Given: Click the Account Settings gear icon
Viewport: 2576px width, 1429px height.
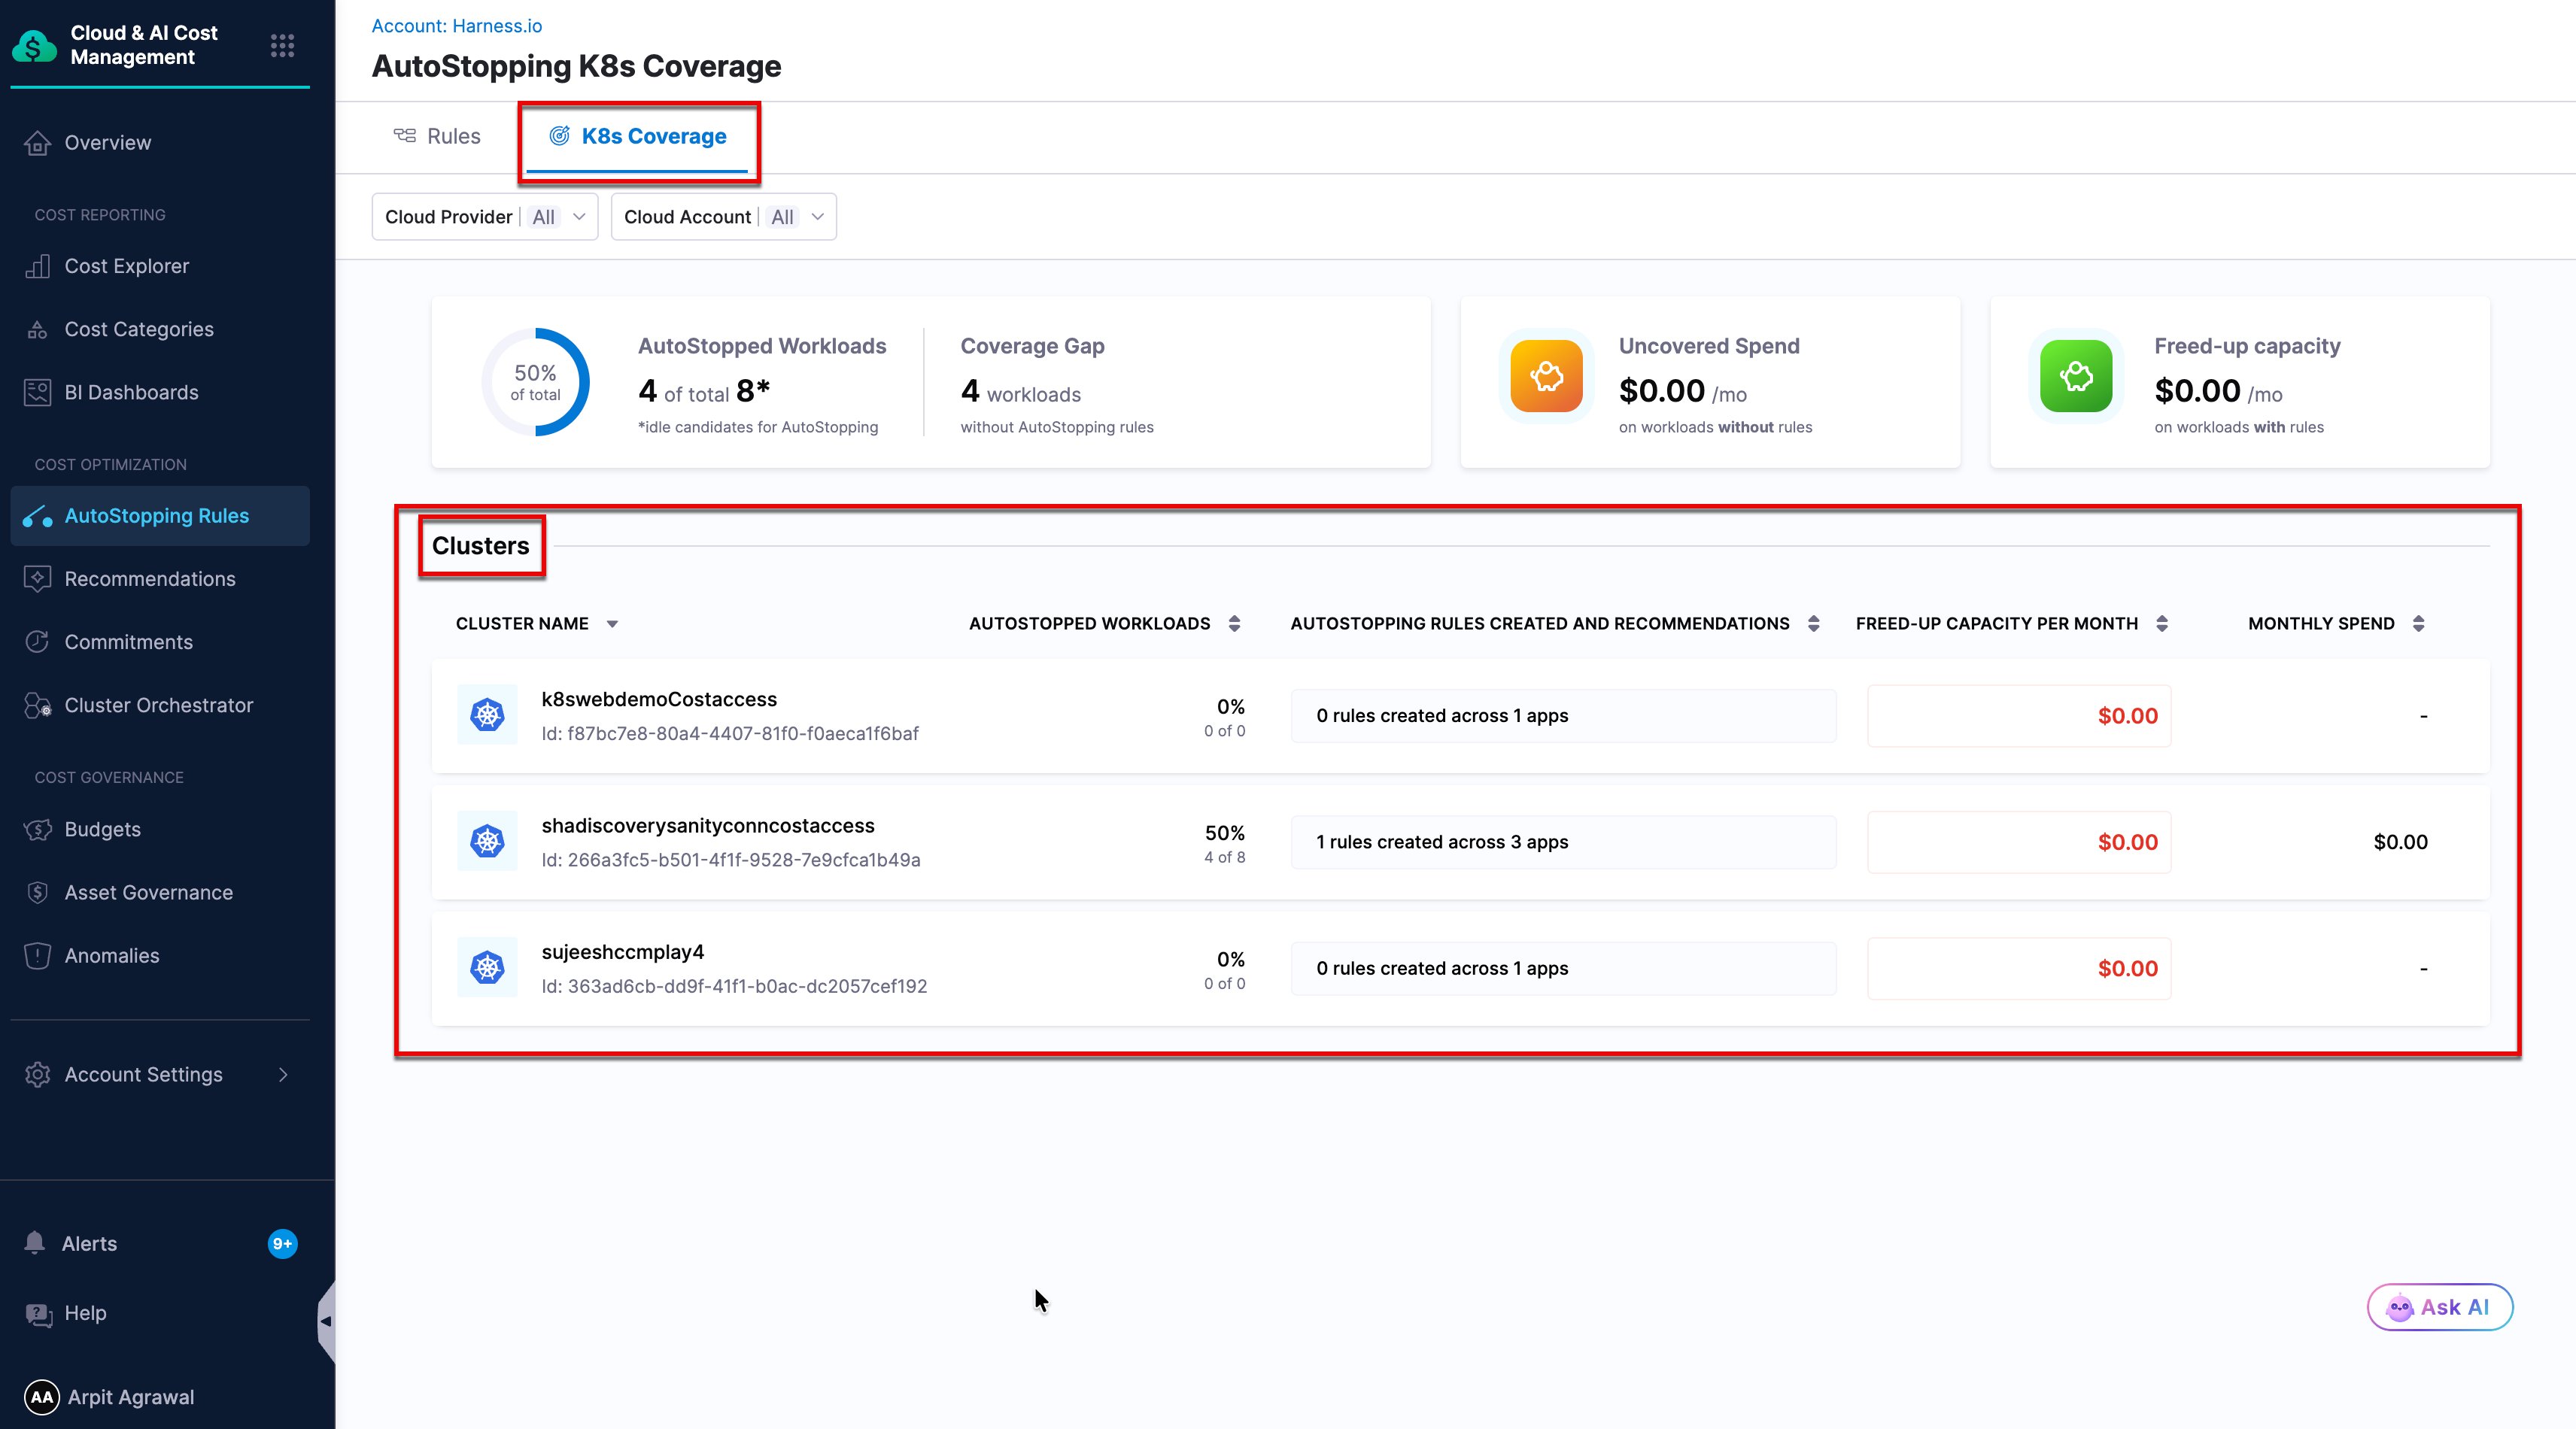Looking at the screenshot, I should pos(37,1074).
